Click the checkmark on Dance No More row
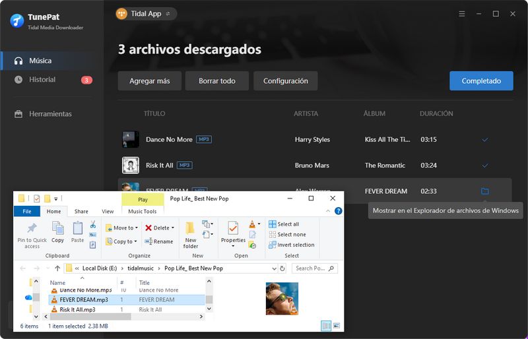 click(x=485, y=140)
